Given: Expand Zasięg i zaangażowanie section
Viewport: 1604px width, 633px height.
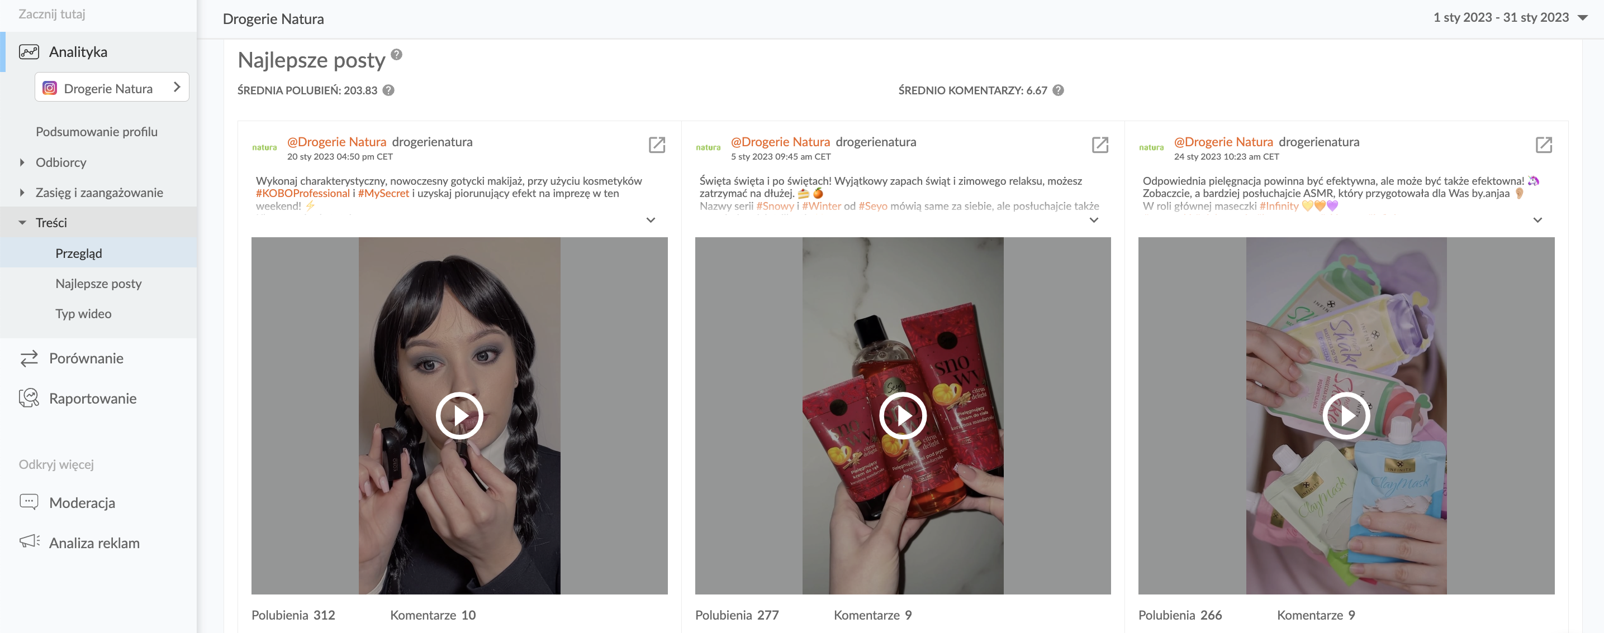Looking at the screenshot, I should [x=22, y=193].
